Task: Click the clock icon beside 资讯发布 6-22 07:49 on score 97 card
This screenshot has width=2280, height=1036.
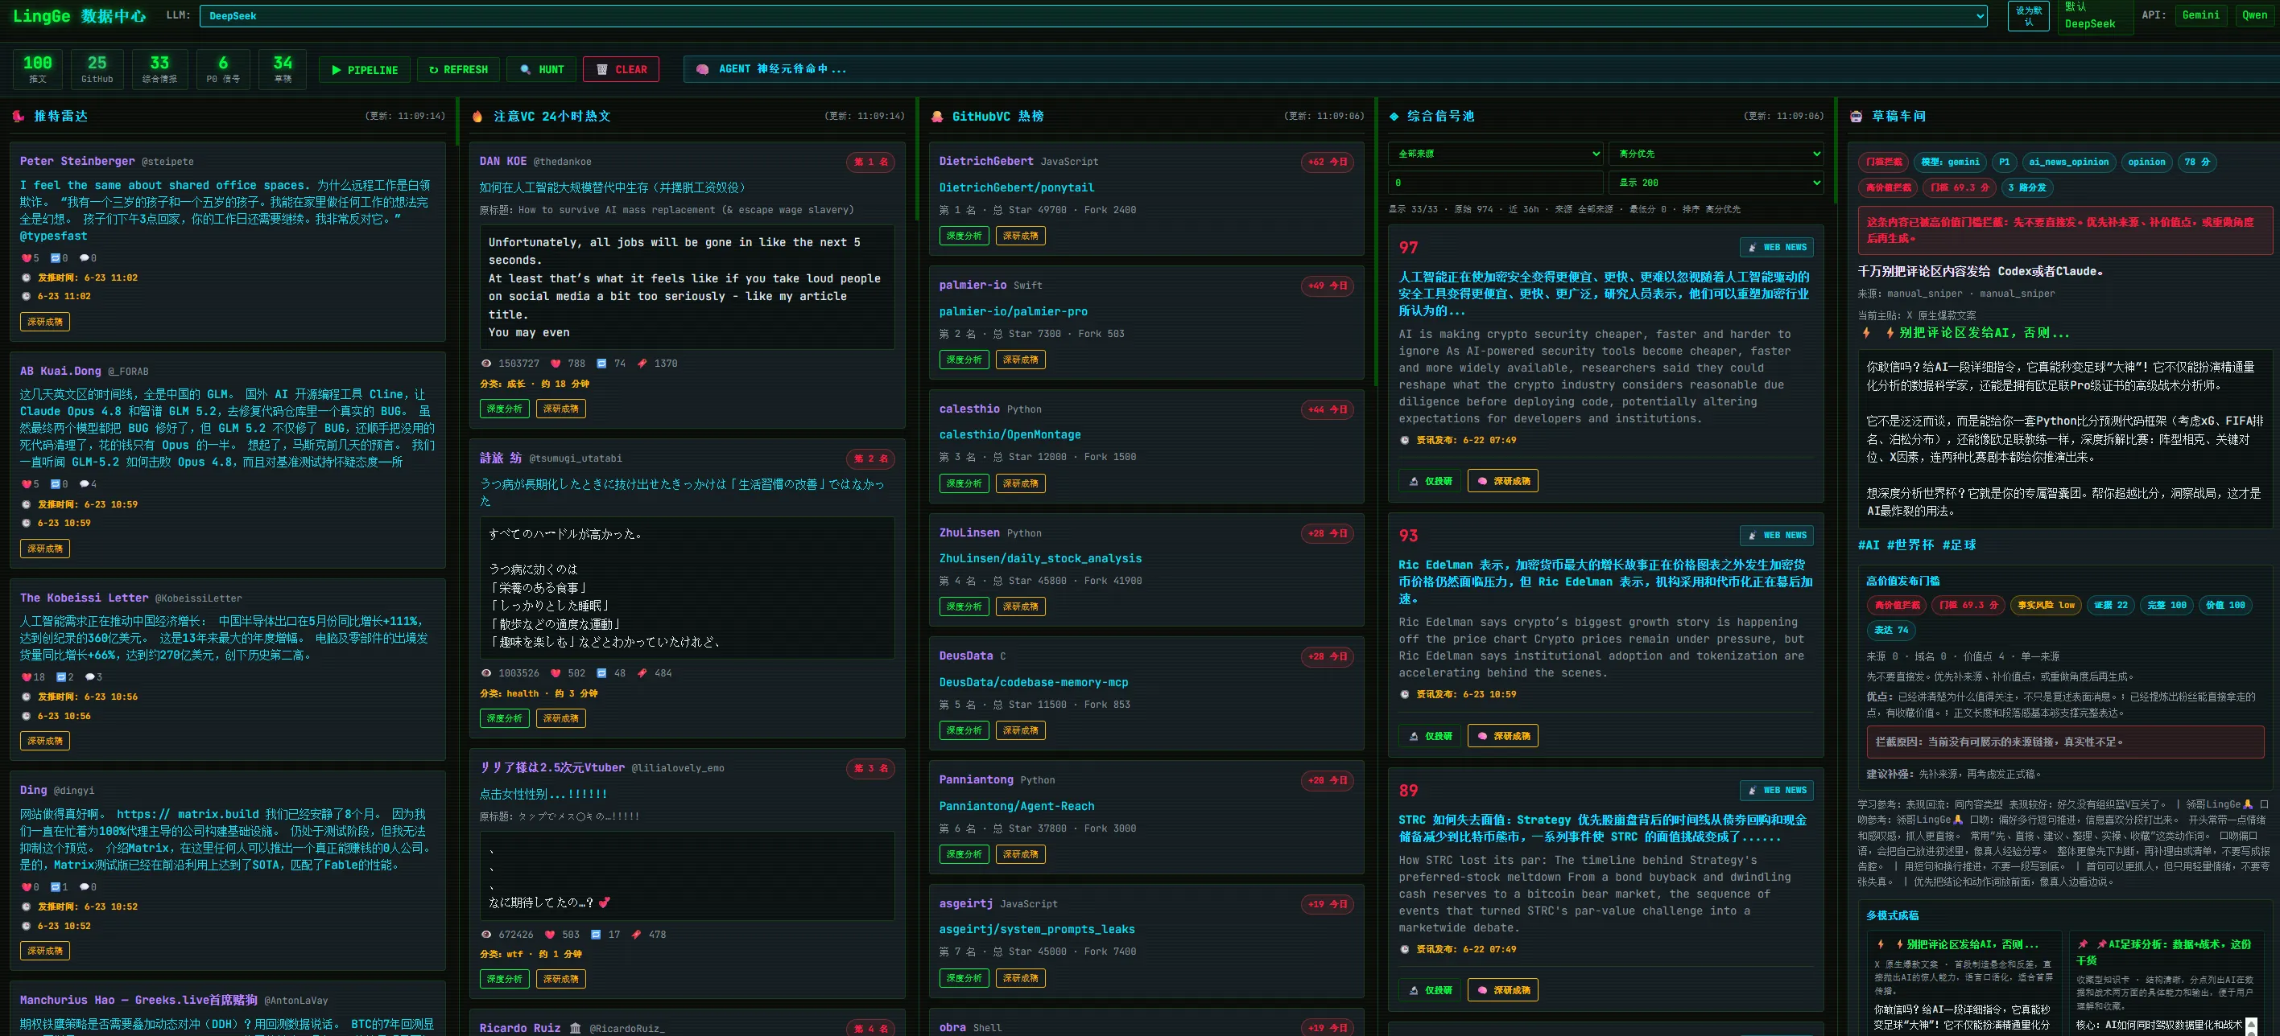Action: point(1405,440)
